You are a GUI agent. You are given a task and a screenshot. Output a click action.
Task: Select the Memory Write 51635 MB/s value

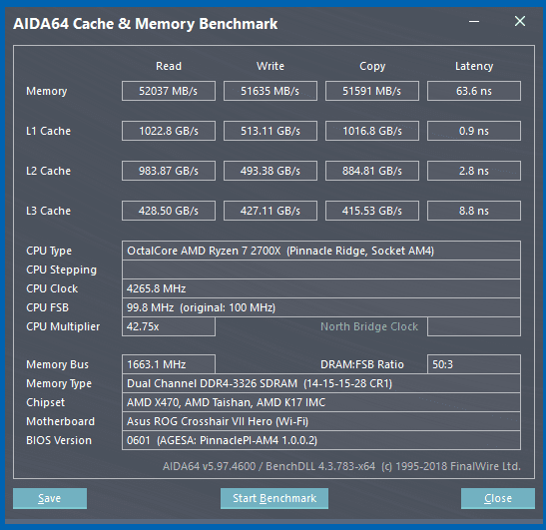271,91
